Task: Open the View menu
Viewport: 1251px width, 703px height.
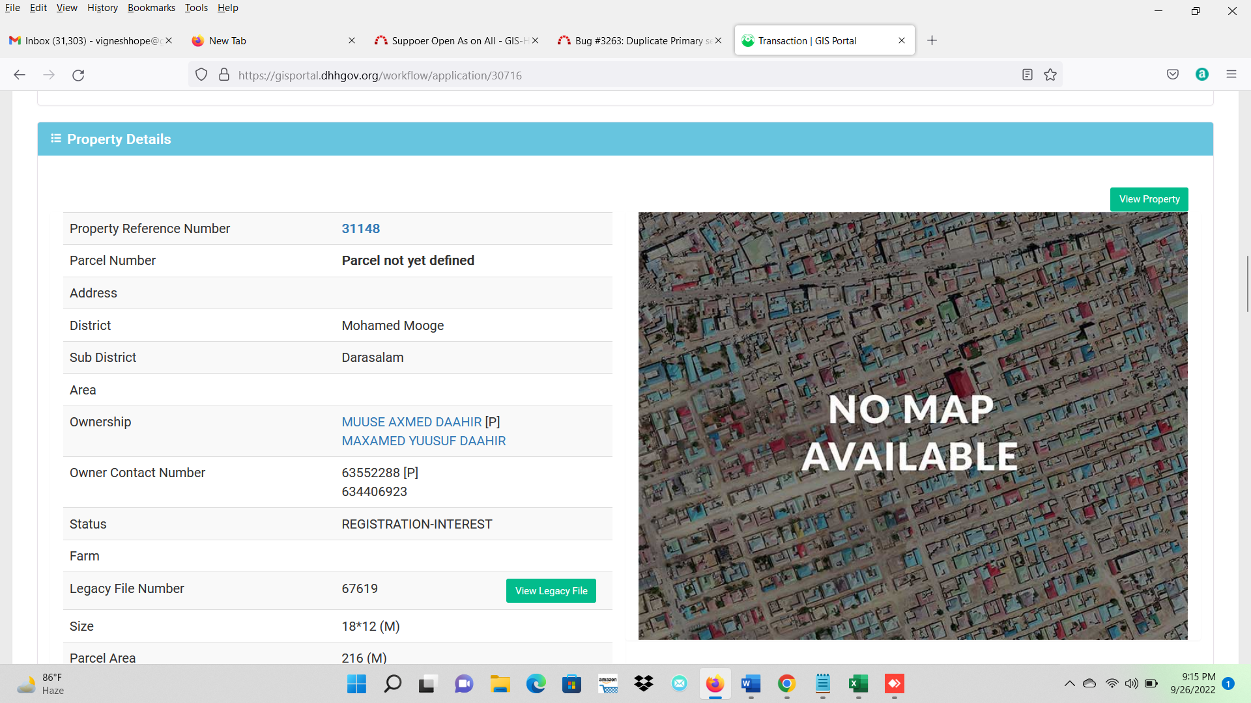Action: coord(66,8)
